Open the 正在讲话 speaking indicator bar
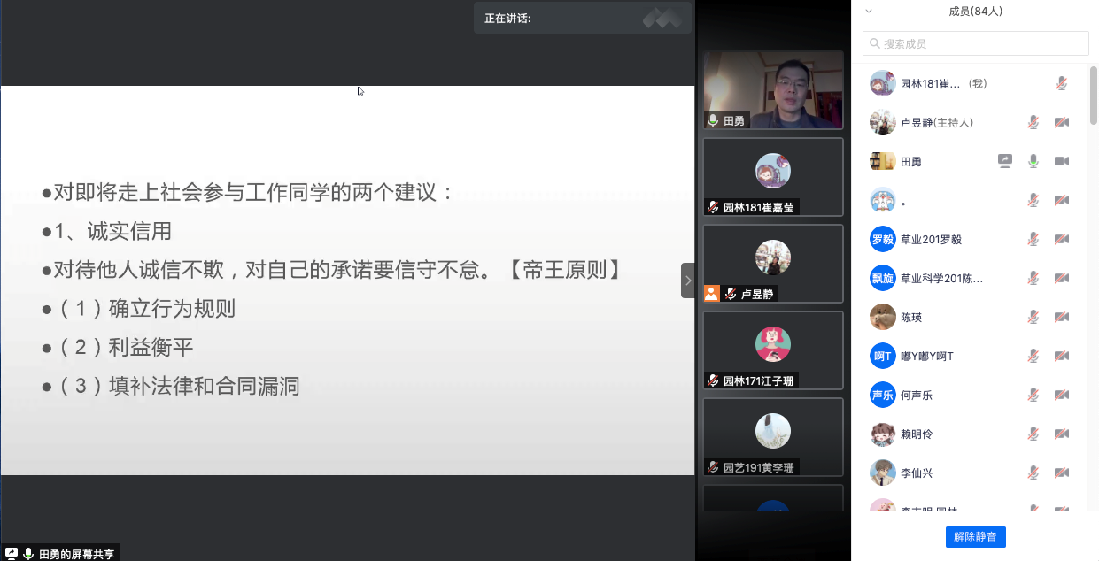Viewport: 1099px width, 561px height. 582,18
